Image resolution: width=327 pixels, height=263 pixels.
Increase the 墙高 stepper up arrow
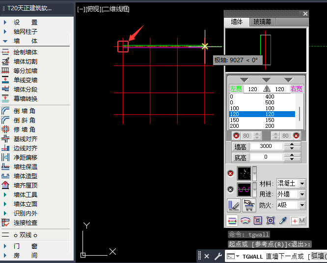[292, 144]
